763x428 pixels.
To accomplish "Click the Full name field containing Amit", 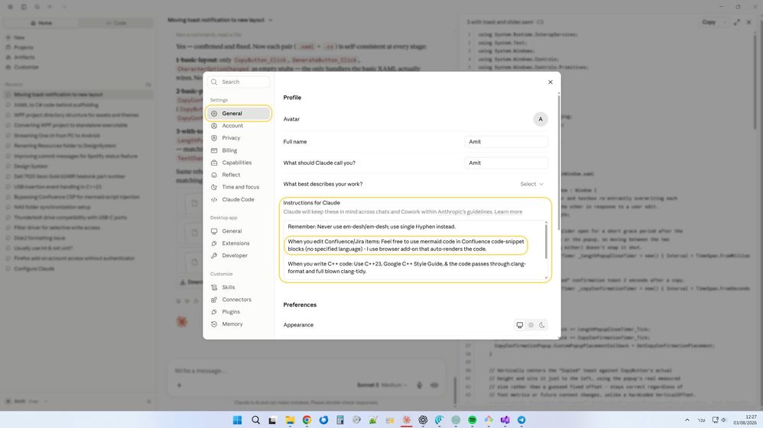I will [x=505, y=142].
